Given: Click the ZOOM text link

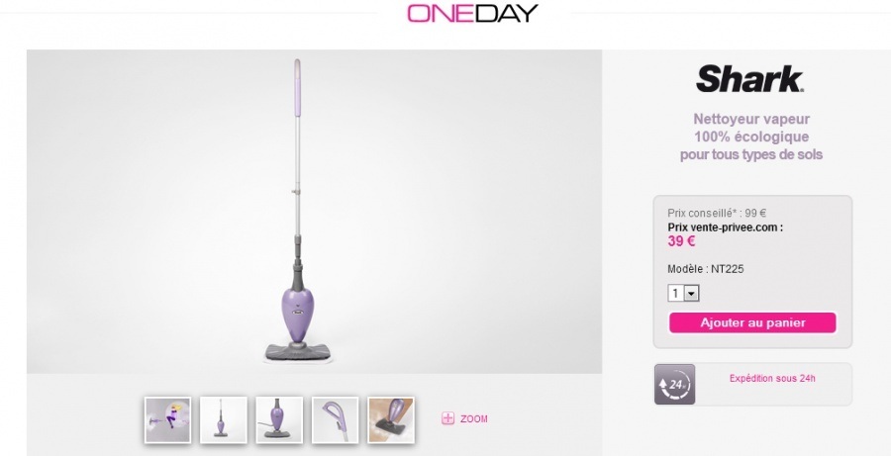Looking at the screenshot, I should pos(474,419).
